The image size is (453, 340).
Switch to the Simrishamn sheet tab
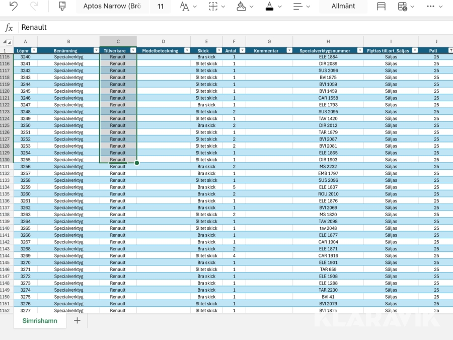(40, 321)
